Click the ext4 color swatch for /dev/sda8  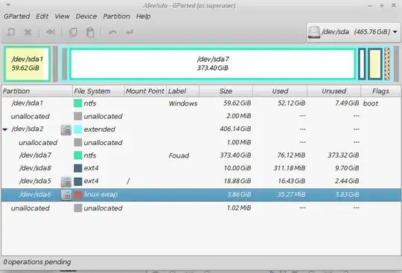click(x=77, y=168)
